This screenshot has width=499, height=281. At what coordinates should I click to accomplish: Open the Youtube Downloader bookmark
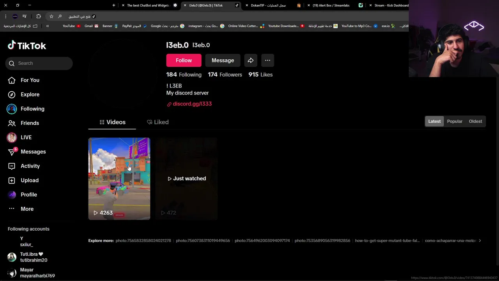coord(286,26)
